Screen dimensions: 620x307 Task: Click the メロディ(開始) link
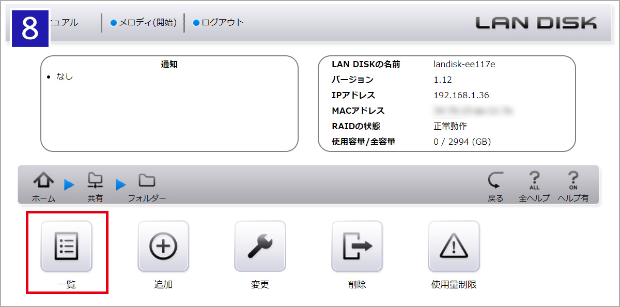pyautogui.click(x=144, y=22)
